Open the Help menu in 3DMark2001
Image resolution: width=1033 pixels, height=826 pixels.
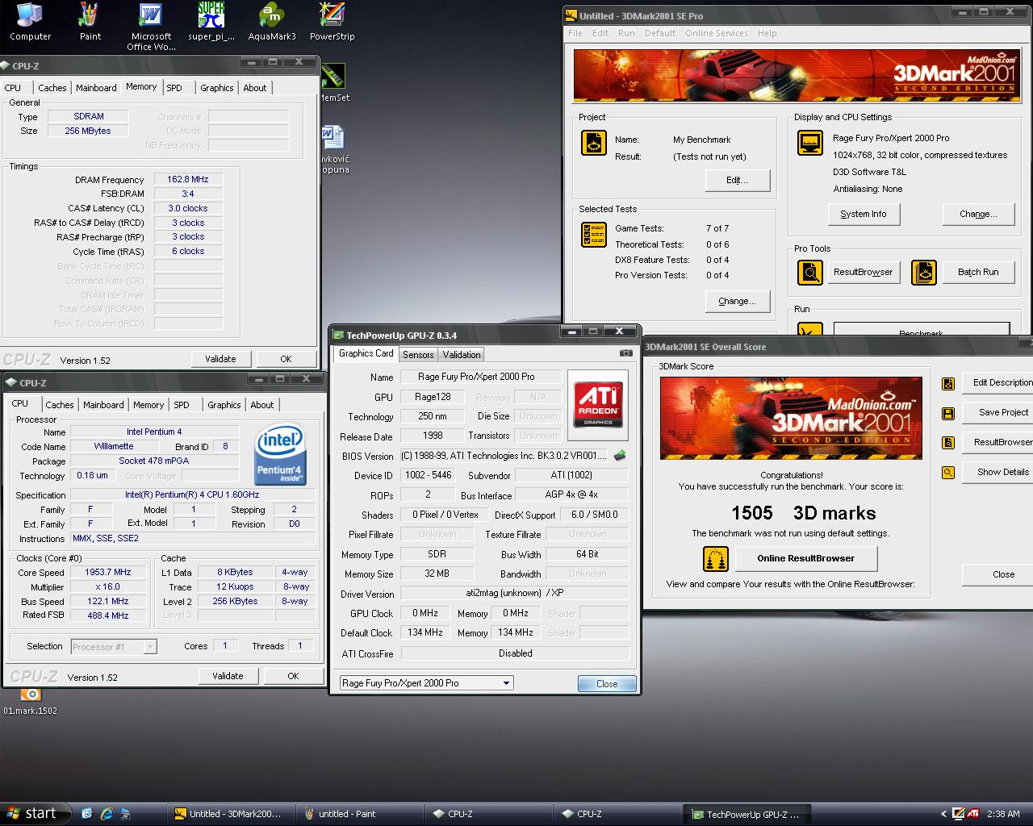[767, 33]
